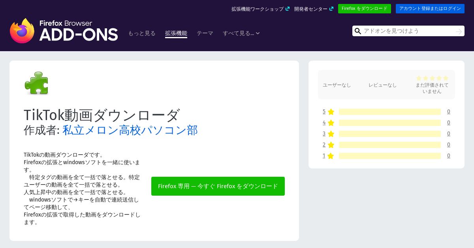Click the 1-star rating bar
The image size is (474, 248).
[x=390, y=156]
